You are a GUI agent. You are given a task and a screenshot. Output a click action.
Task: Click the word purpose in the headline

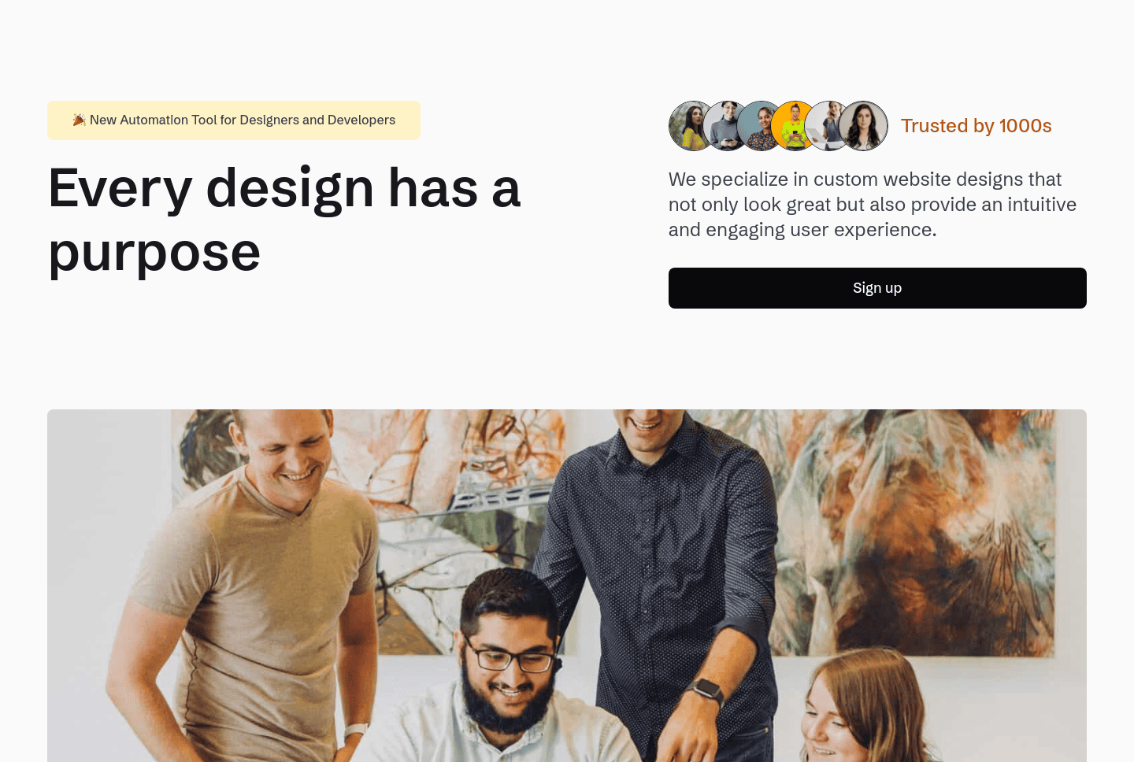tap(154, 253)
